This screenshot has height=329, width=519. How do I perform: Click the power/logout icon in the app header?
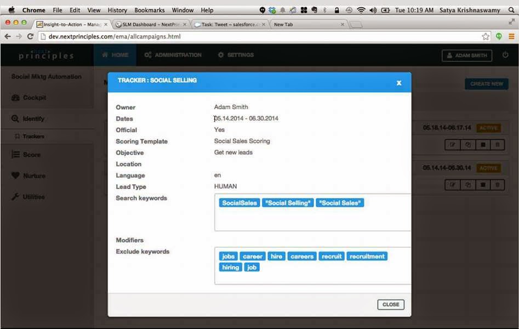tap(505, 55)
